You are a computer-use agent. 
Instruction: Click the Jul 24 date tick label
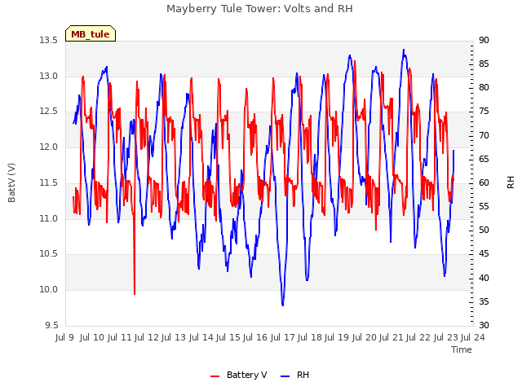pyautogui.click(x=473, y=337)
